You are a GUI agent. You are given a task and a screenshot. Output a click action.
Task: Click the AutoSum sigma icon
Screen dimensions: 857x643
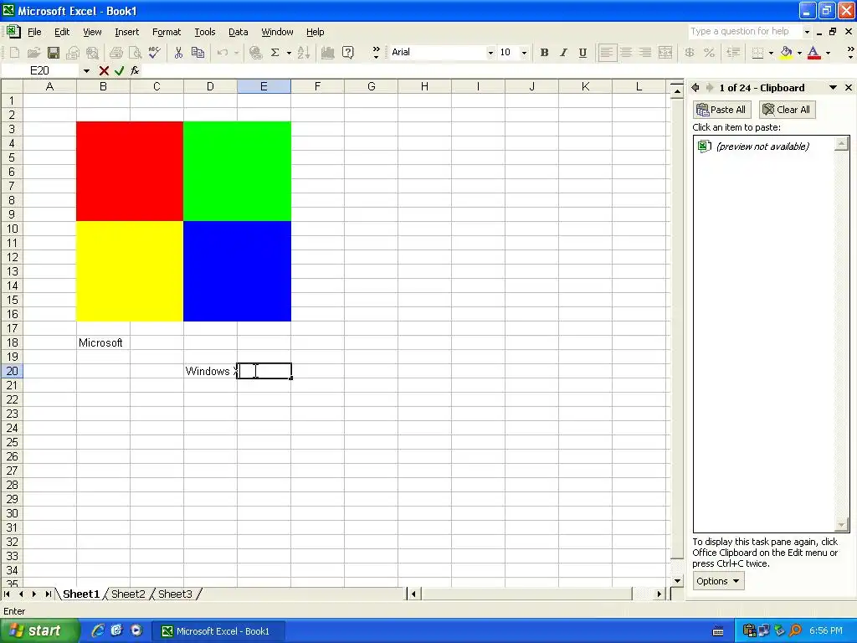[275, 53]
